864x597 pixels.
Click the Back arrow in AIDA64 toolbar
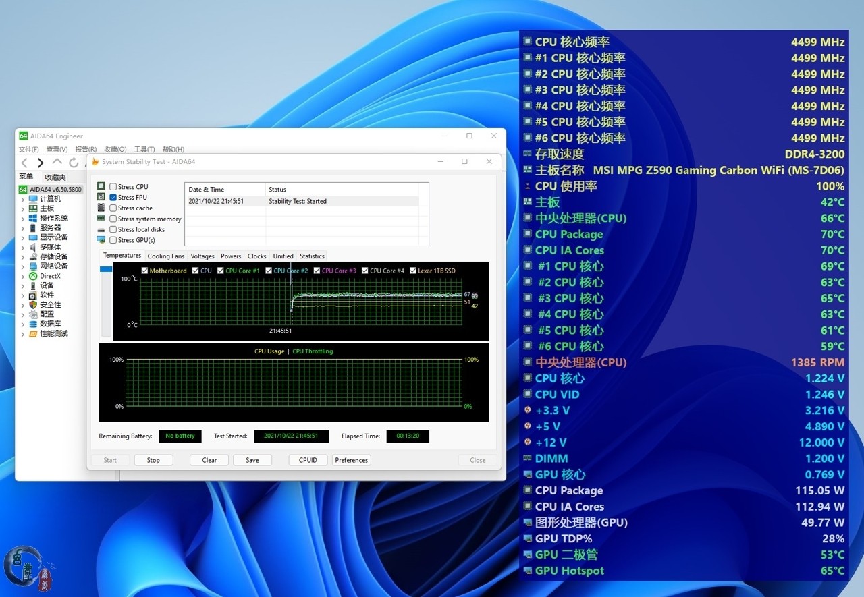24,163
